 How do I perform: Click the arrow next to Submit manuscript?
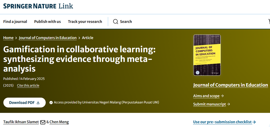tap(229, 104)
